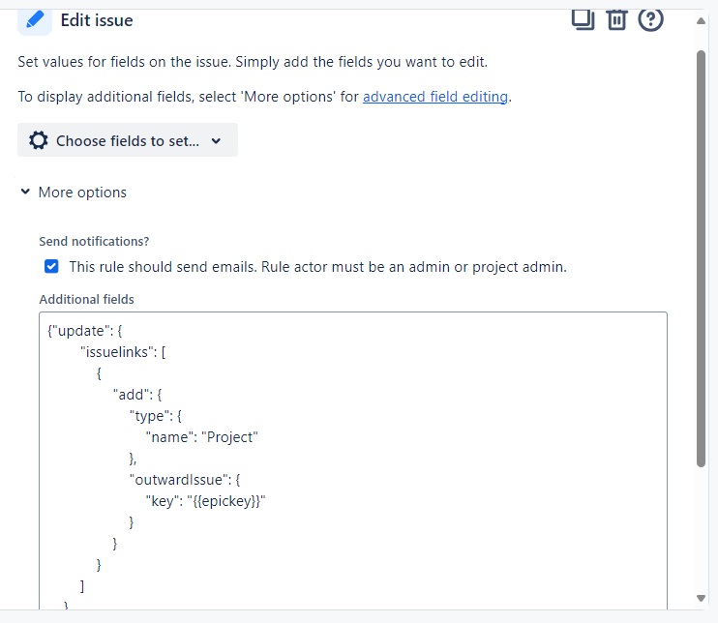Open the Choose fields to set dropdown
The width and height of the screenshot is (718, 623).
128,140
